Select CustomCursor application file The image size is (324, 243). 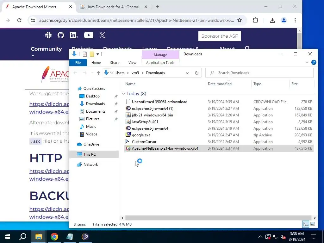219,142
